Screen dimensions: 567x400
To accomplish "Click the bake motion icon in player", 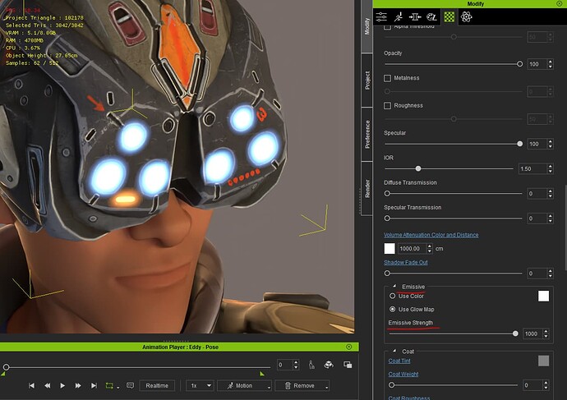I will [x=329, y=365].
